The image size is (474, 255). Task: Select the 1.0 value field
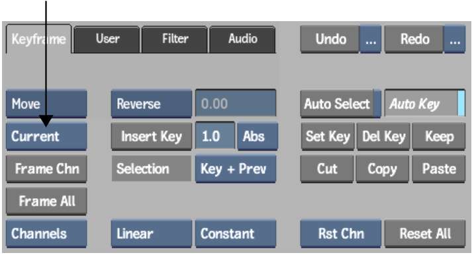pyautogui.click(x=215, y=136)
